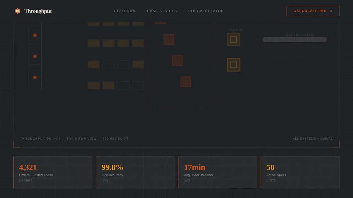Click the upper PACK station icon
The height and width of the screenshot is (198, 353).
coord(233,39)
